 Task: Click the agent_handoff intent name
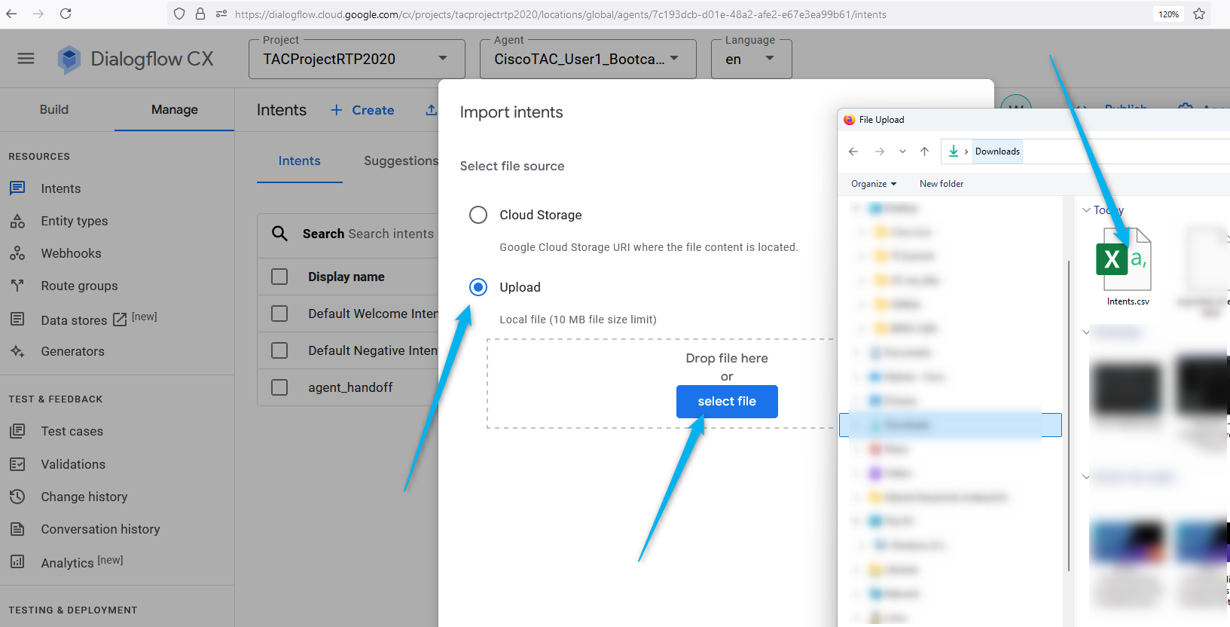tap(350, 387)
